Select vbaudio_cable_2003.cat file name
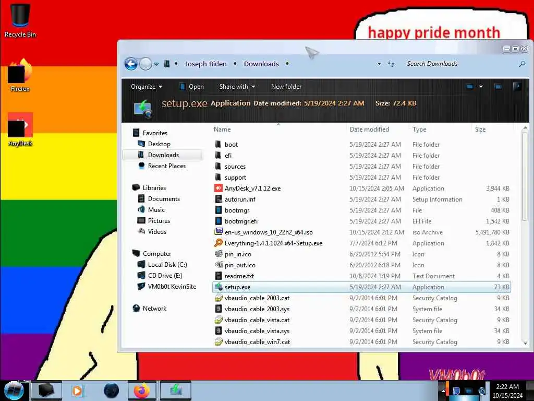Screen dimensions: 534x401 [257, 298]
